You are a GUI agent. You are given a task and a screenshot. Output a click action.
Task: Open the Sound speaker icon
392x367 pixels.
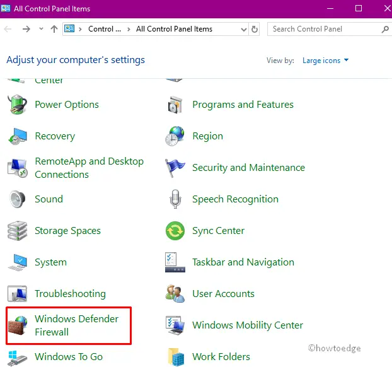coord(18,199)
